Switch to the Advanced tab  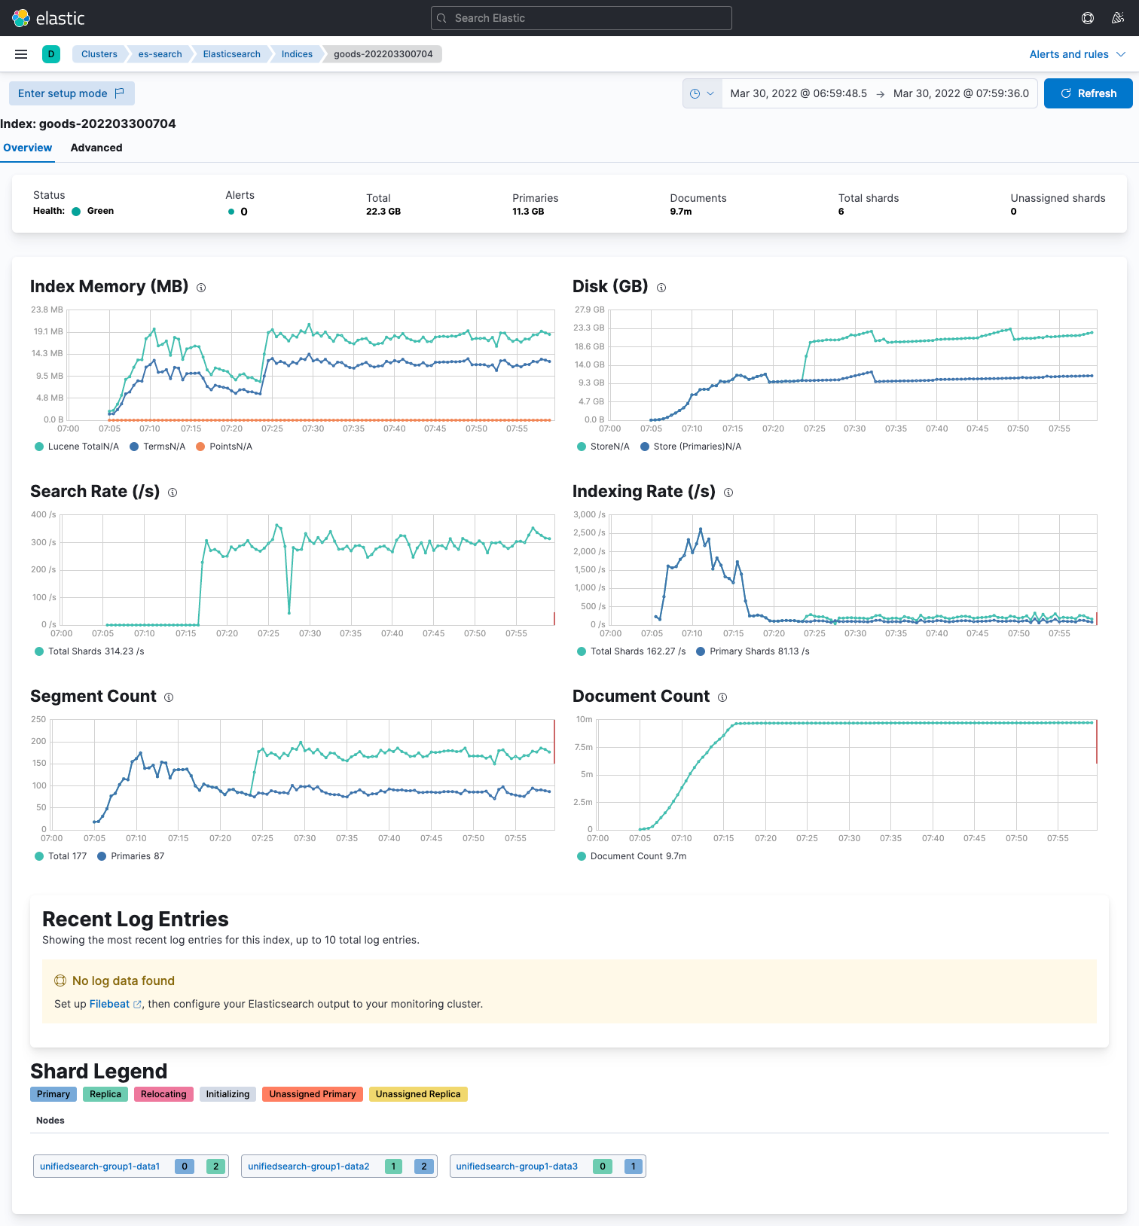pos(96,148)
